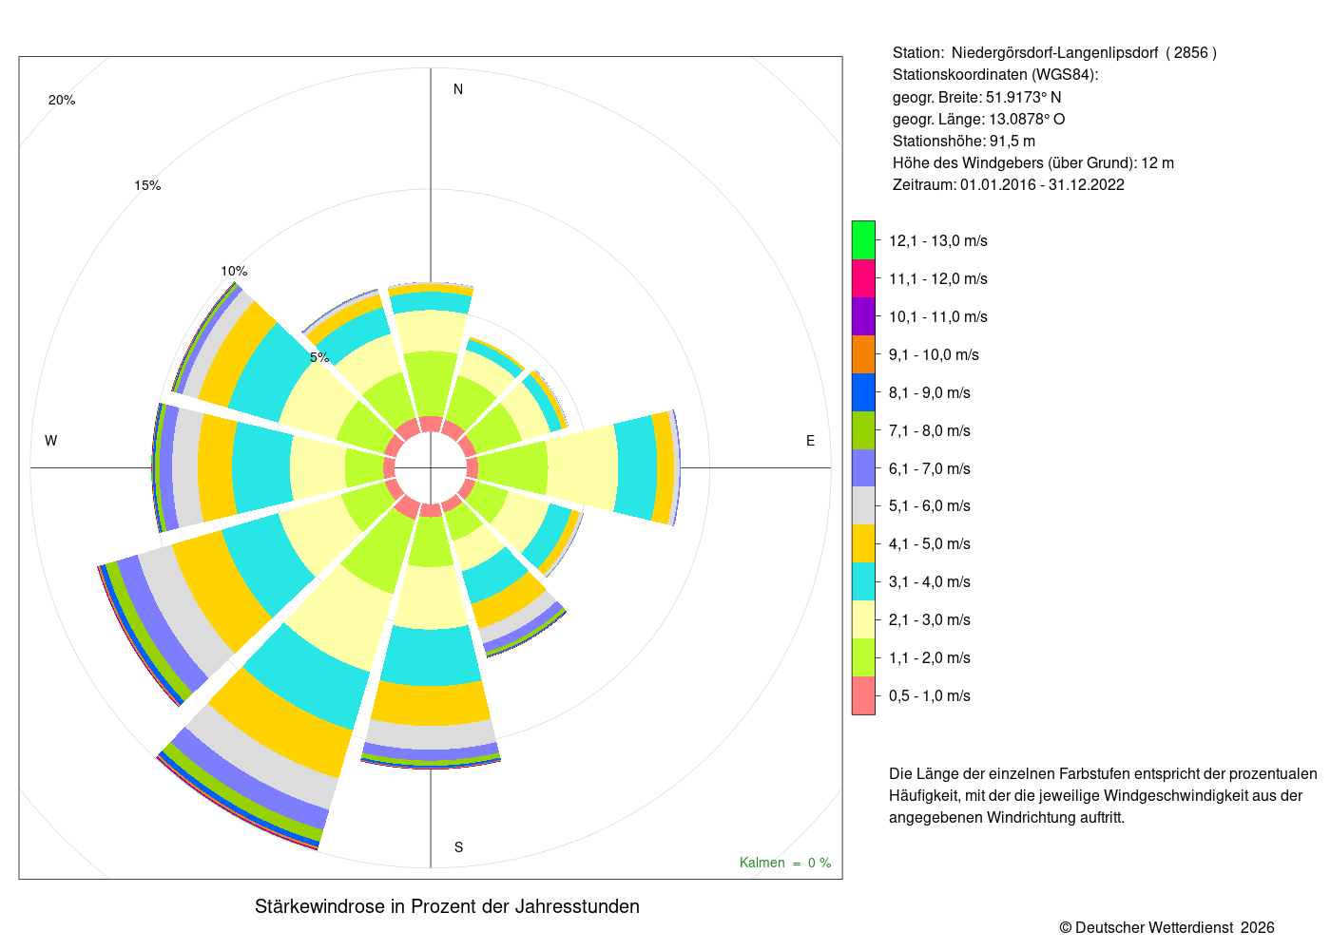This screenshot has height=950, width=1331.
Task: Click the 11,1 - 12,0 m/s pink legend swatch
Action: coord(863,278)
